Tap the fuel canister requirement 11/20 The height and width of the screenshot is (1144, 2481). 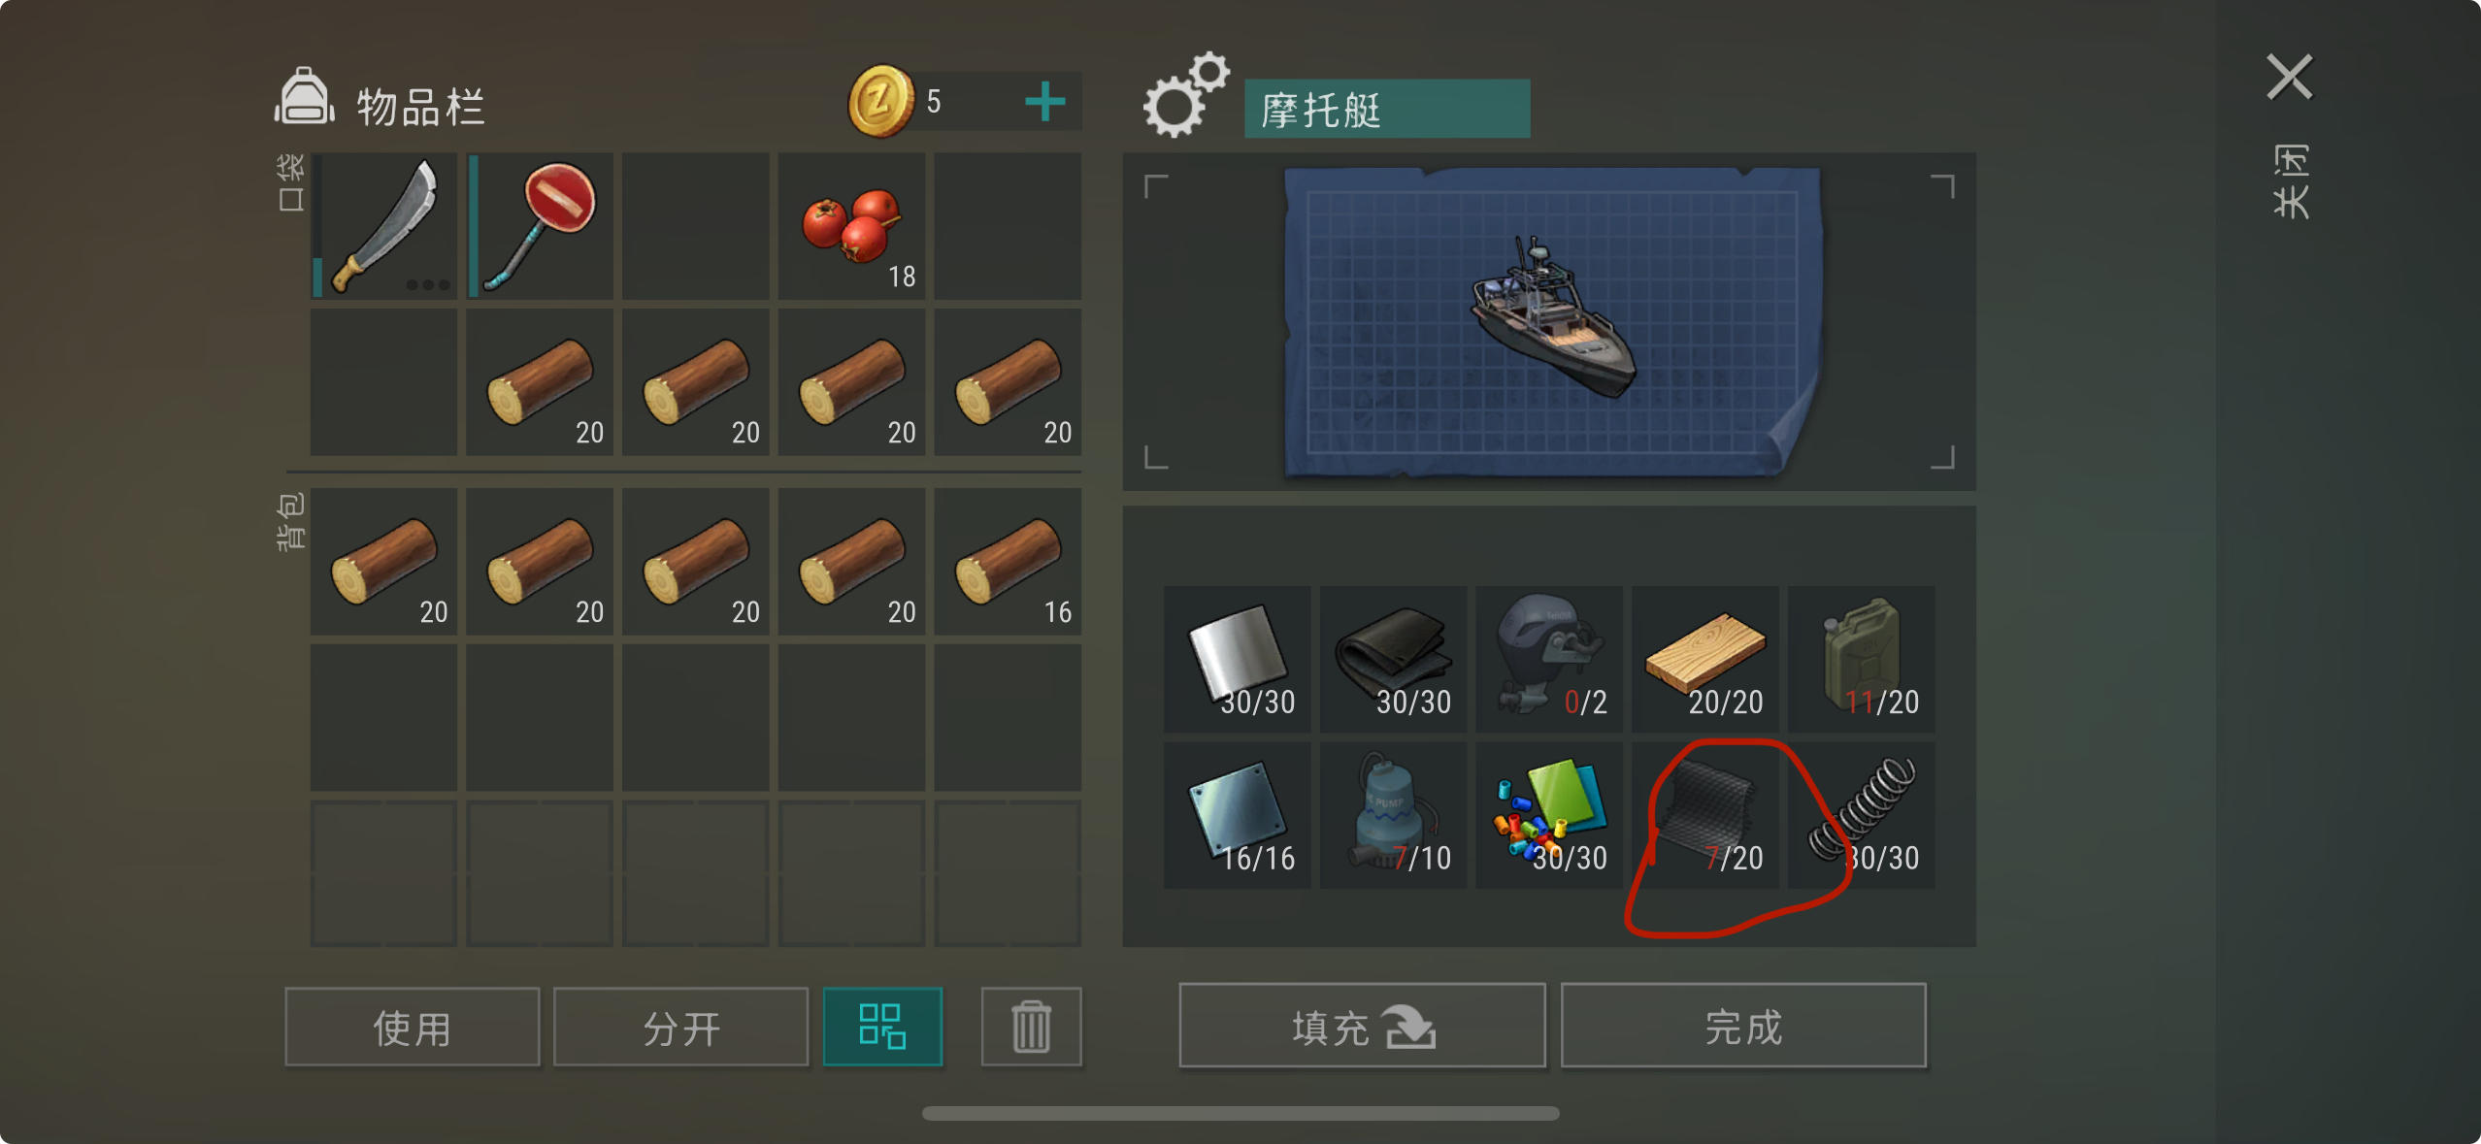click(x=1861, y=659)
